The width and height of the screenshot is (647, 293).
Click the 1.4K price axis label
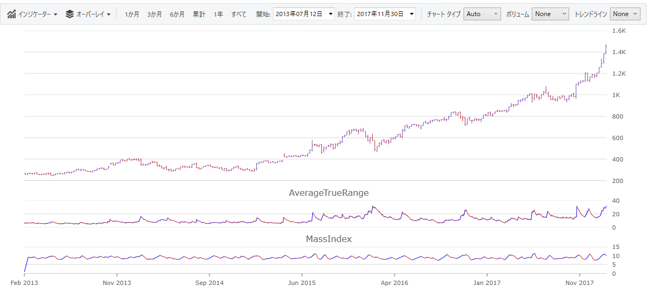[619, 52]
